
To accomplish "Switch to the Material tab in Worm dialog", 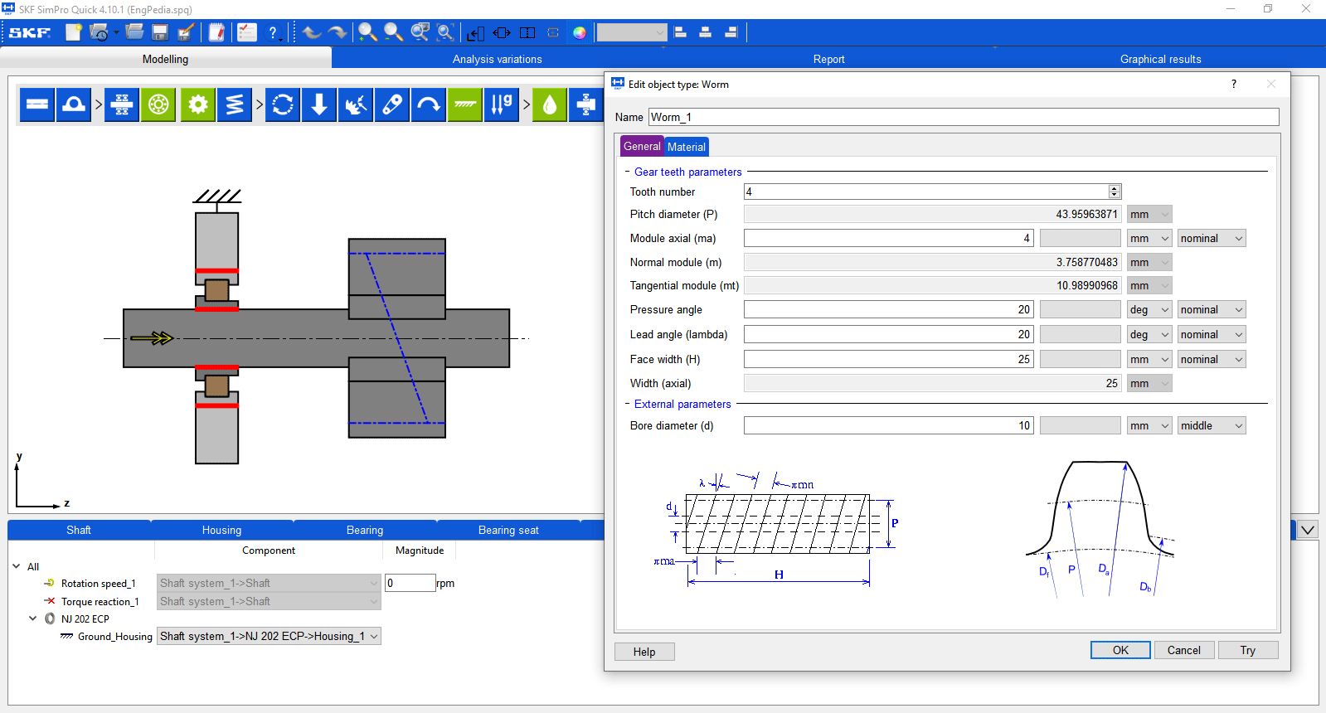I will (687, 147).
